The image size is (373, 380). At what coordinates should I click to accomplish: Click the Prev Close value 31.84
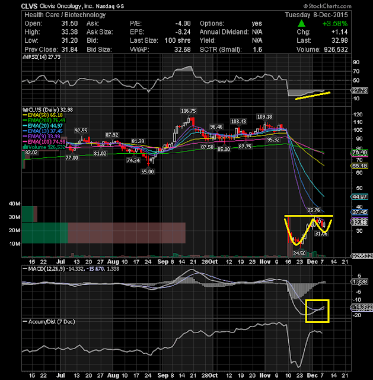[69, 49]
